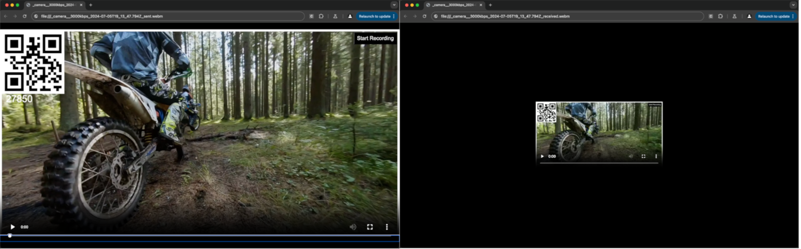Click the Start Recording button

pos(375,38)
